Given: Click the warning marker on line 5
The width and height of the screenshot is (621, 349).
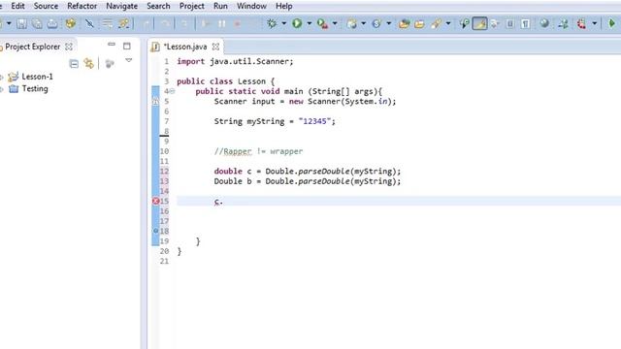Looking at the screenshot, I should click(x=155, y=101).
